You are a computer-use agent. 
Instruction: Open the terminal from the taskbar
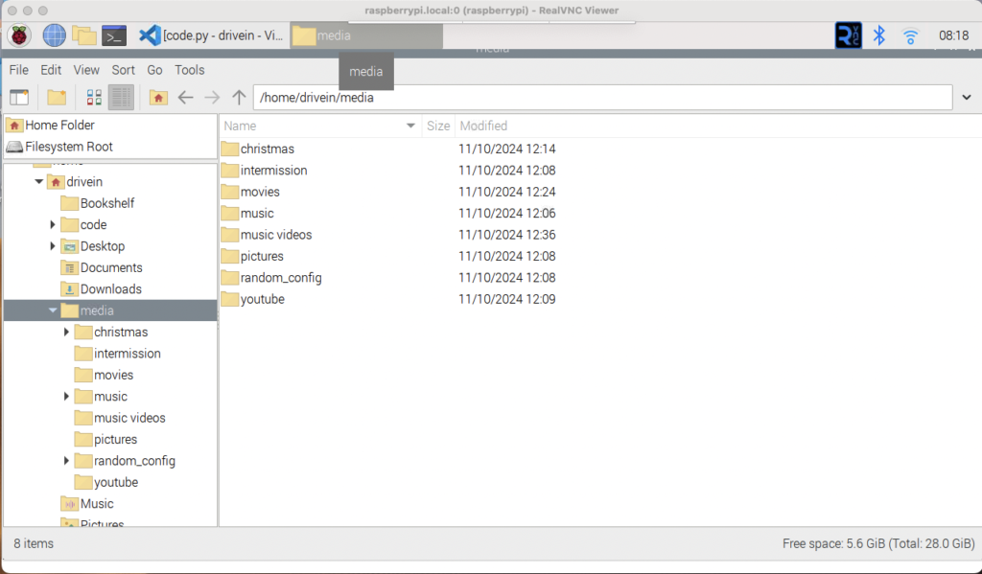coord(114,35)
